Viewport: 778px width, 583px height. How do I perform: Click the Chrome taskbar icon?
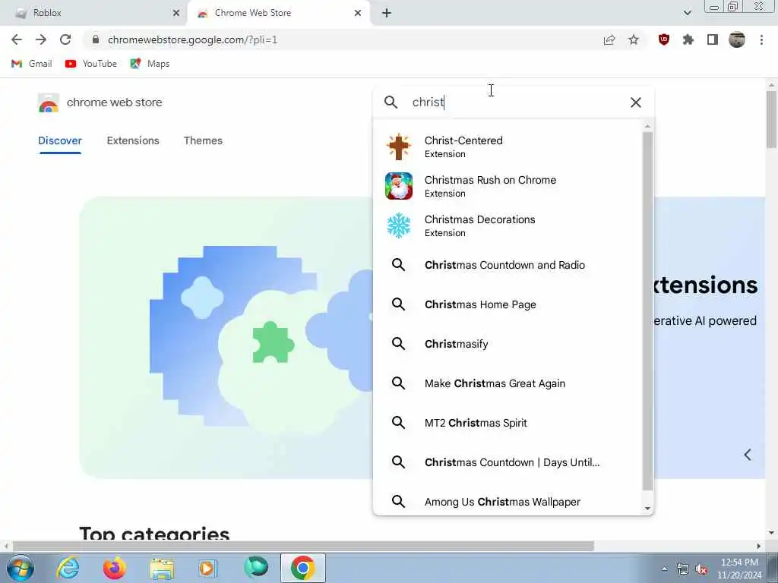point(302,568)
